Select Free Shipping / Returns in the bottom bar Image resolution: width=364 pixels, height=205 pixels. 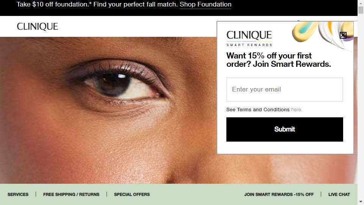pos(71,194)
